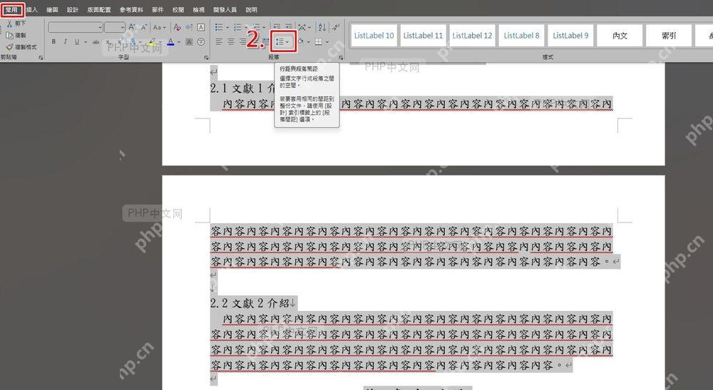Click the Distributed alignment icon
This screenshot has height=390, width=713.
pyautogui.click(x=265, y=42)
